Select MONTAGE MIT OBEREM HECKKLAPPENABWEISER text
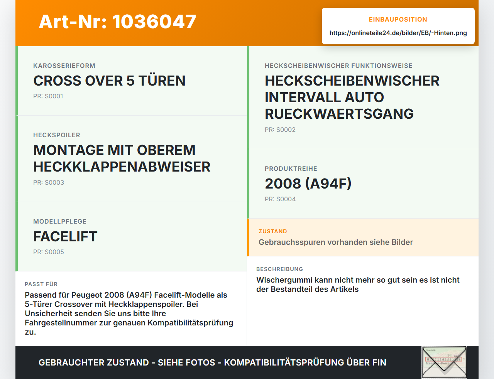The image size is (494, 379). coord(122,158)
